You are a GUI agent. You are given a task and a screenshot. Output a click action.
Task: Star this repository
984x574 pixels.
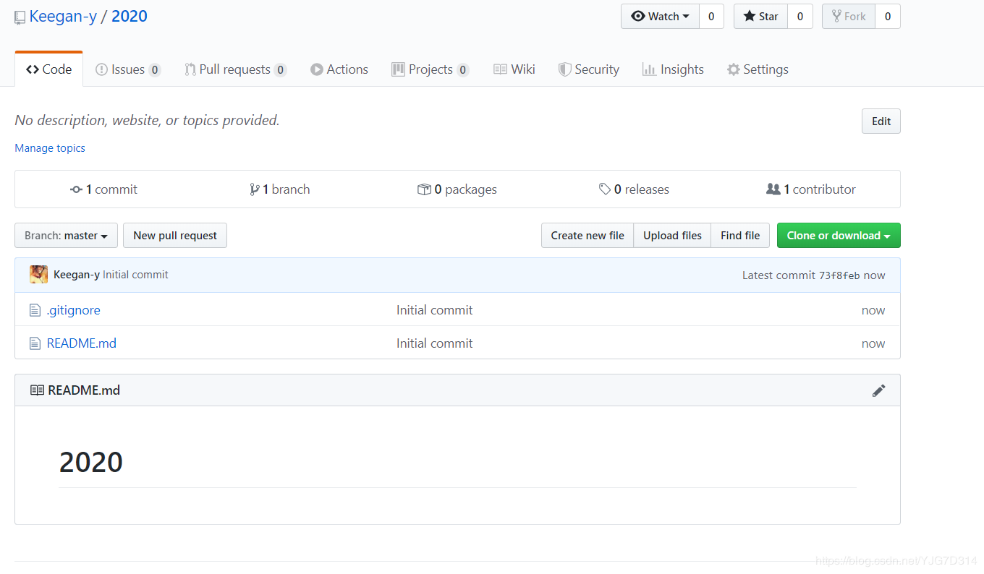coord(760,17)
